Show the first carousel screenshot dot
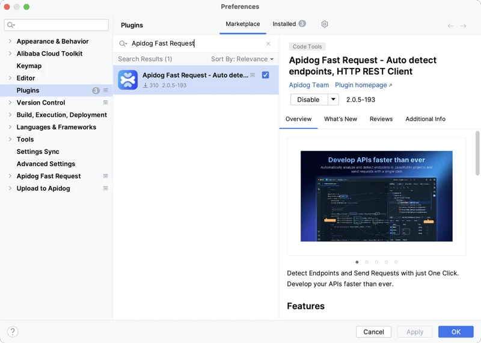This screenshot has width=481, height=343. tap(357, 262)
